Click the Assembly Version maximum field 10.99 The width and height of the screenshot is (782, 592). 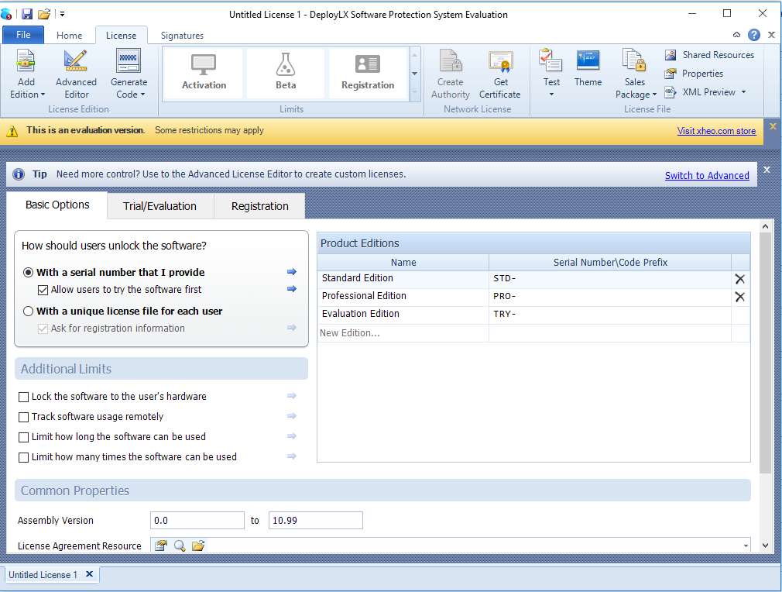pos(316,520)
